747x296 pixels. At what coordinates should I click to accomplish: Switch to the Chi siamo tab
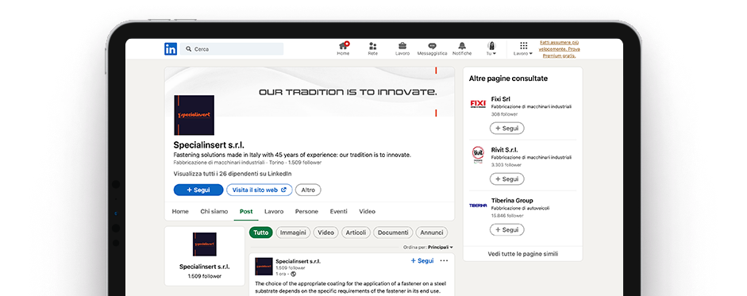[214, 211]
